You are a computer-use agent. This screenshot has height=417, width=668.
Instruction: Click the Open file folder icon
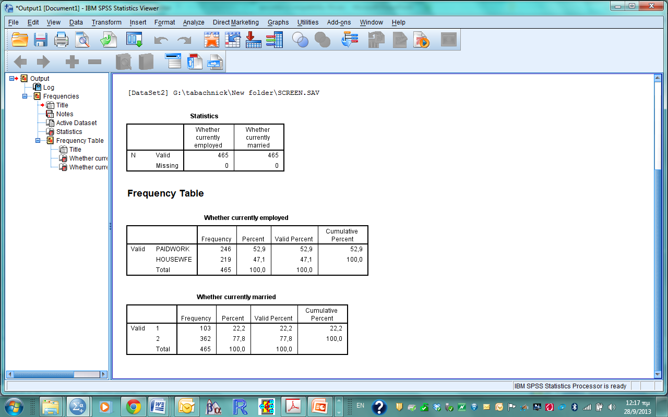click(20, 40)
